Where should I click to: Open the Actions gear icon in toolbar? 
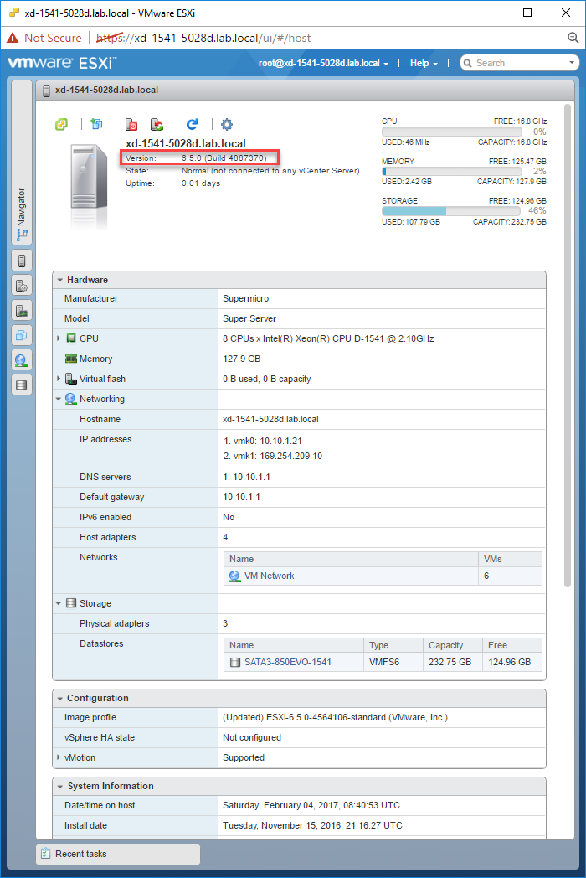point(227,124)
